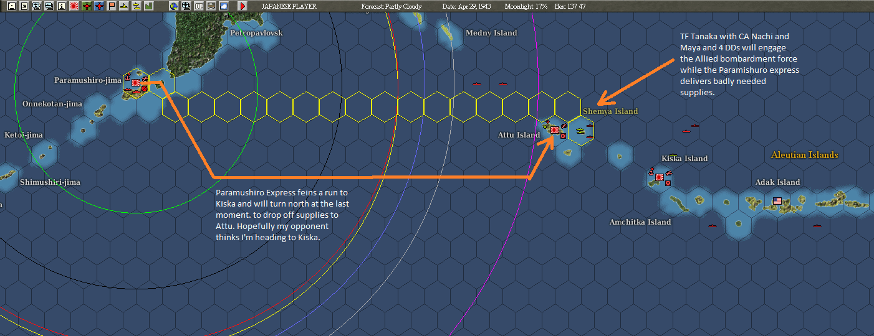
Task: Click the Japanese rising sun flag icon
Action: 74,6
